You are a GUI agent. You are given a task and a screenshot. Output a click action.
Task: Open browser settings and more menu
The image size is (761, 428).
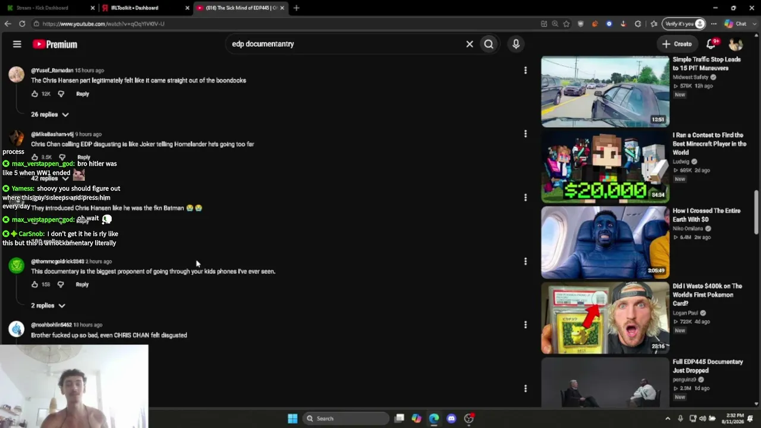[x=713, y=24]
